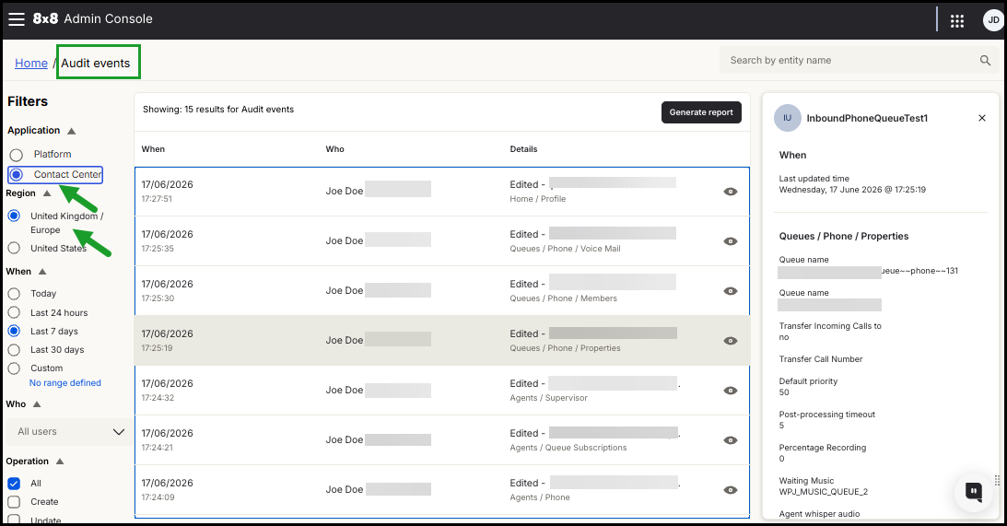Collapse the Operation filter section
Screen dimensions: 1007x526
pos(60,462)
